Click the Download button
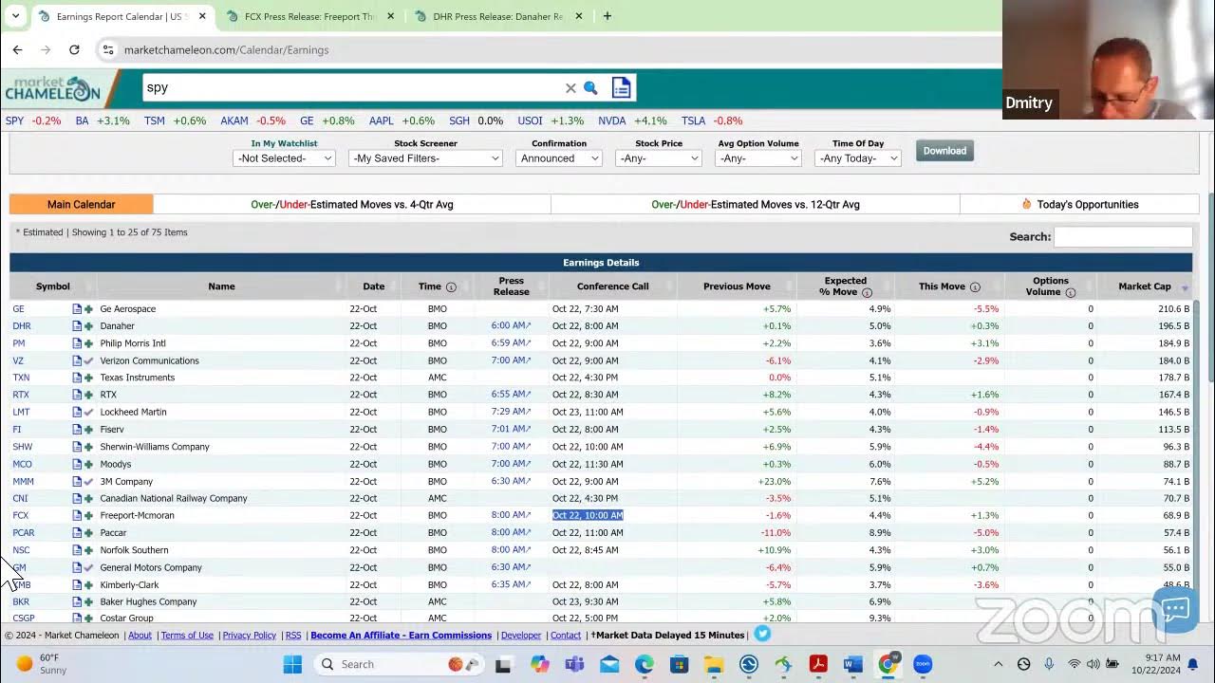This screenshot has height=683, width=1215. coord(944,151)
